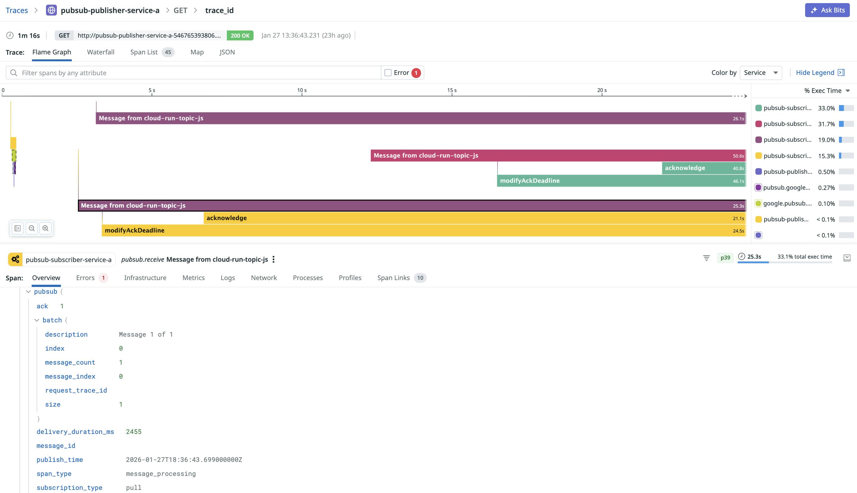The height and width of the screenshot is (493, 857).
Task: Zoom out of the flame graph
Action: (31, 228)
